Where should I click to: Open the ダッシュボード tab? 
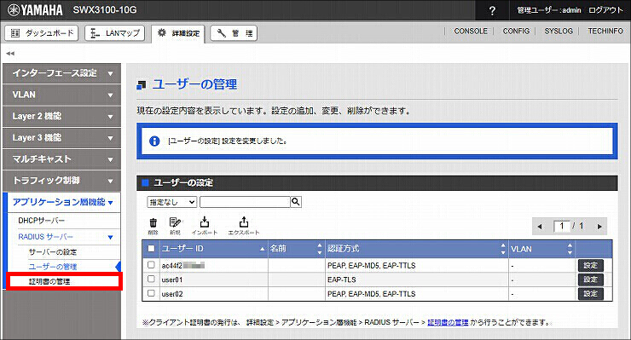tap(42, 33)
